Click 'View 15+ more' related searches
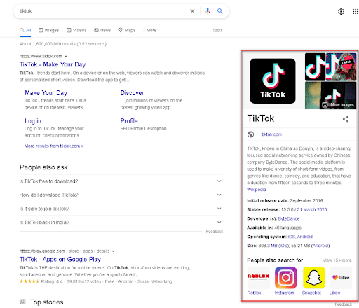The height and width of the screenshot is (308, 359). [x=337, y=260]
